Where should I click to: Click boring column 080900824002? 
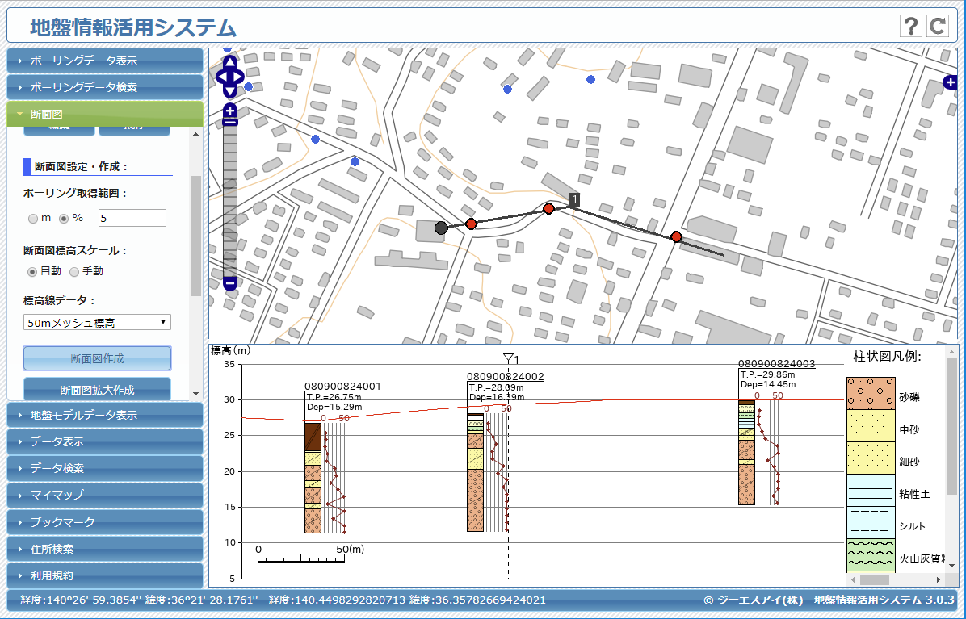(475, 472)
